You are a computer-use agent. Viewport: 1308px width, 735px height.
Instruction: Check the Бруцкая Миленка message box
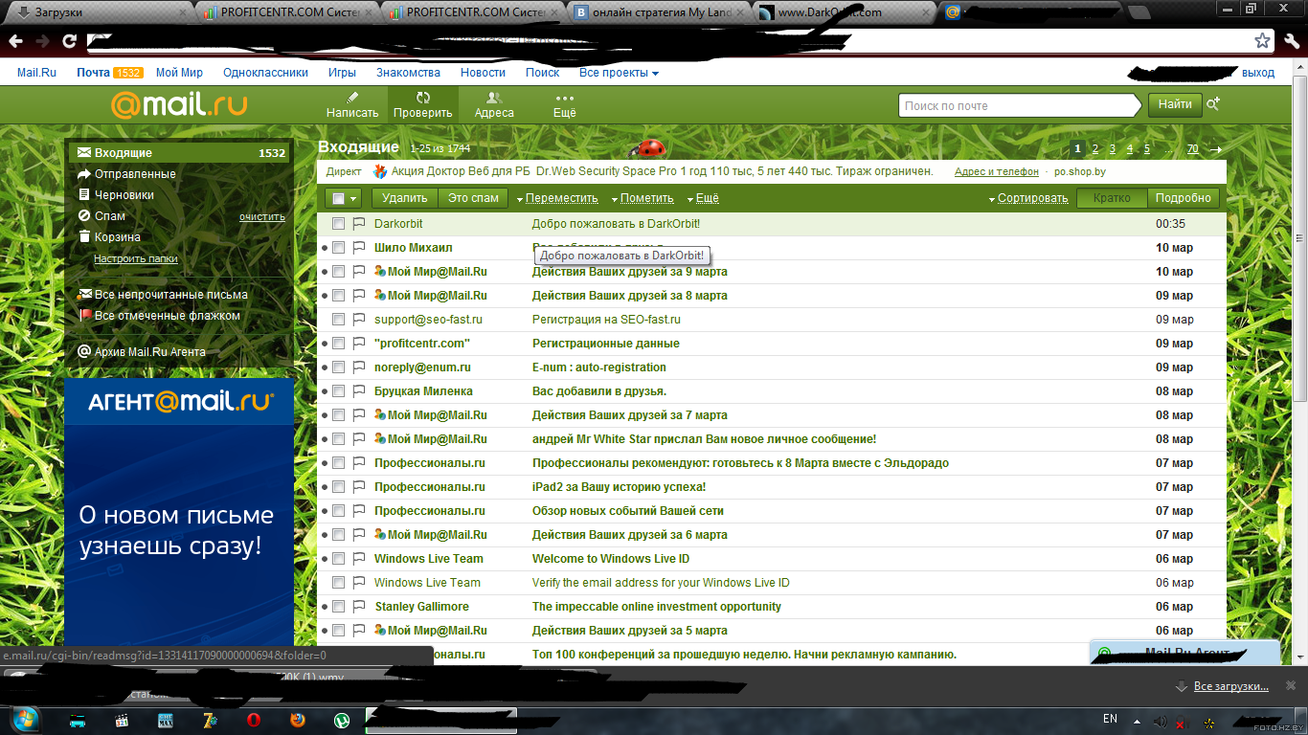[338, 391]
